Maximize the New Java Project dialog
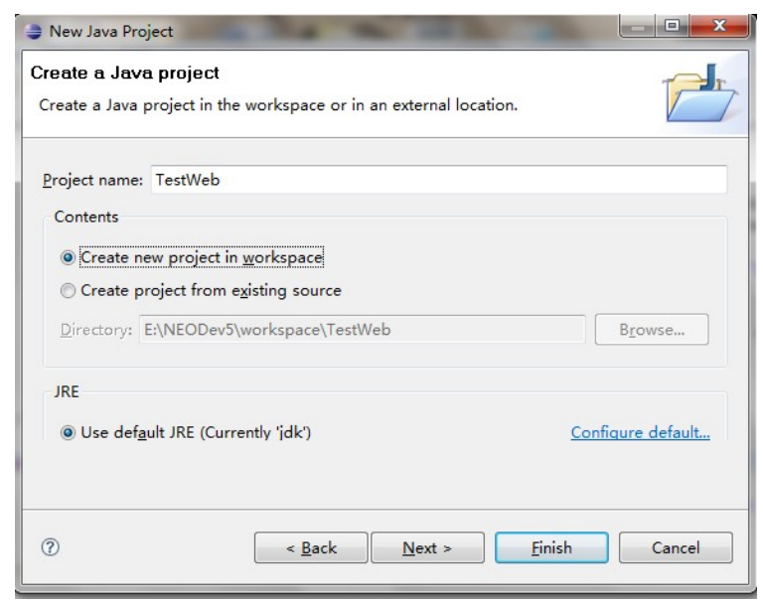 click(x=672, y=26)
